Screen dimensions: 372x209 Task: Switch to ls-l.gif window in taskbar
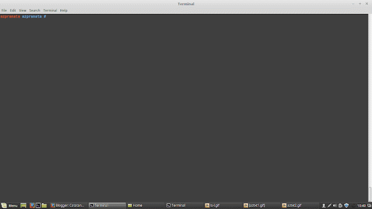pos(223,206)
